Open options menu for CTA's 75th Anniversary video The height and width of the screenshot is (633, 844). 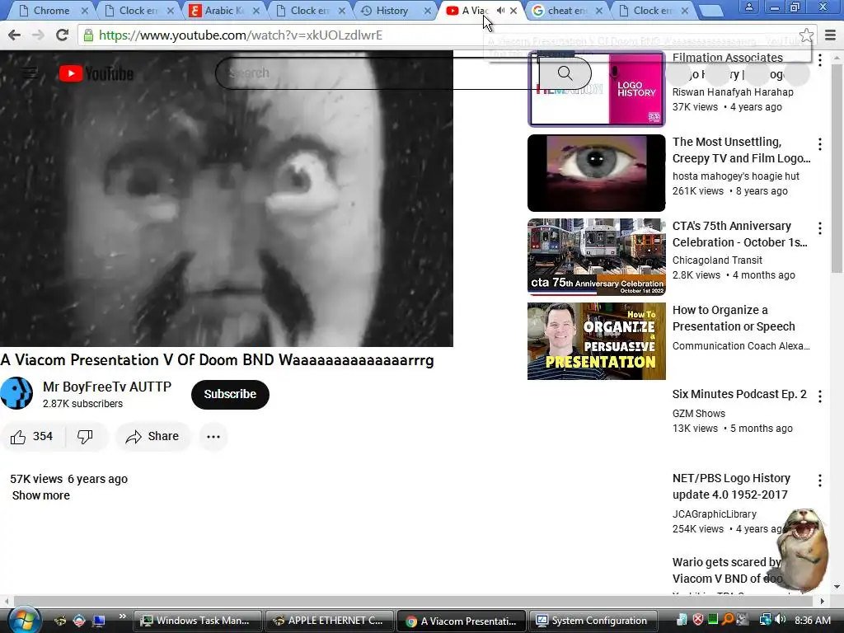(x=820, y=228)
